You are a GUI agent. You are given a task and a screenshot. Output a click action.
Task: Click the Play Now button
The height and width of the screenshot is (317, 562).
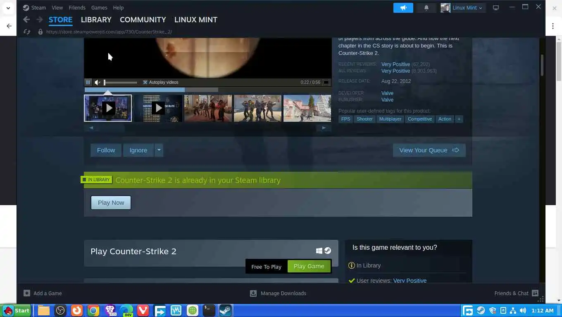tap(111, 203)
